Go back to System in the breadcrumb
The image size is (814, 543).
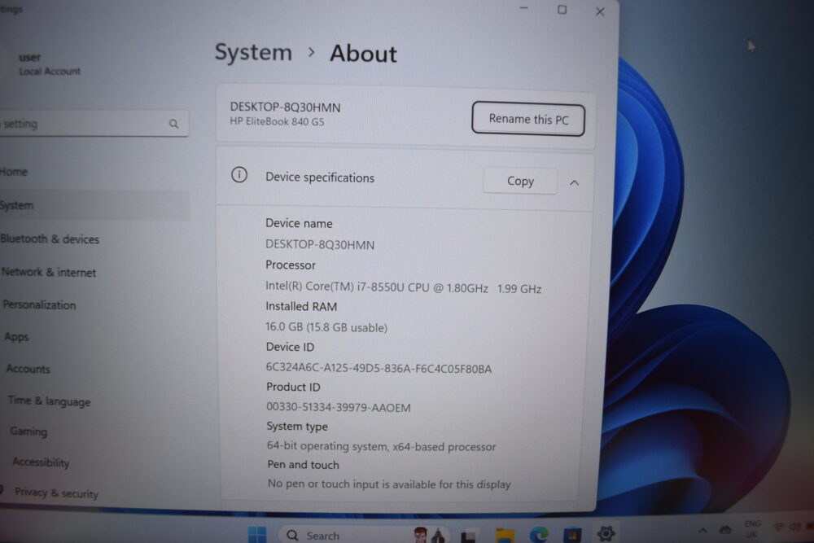253,52
